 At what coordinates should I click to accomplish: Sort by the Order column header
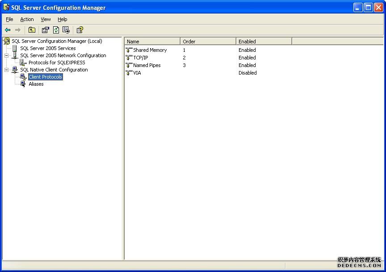pyautogui.click(x=189, y=41)
